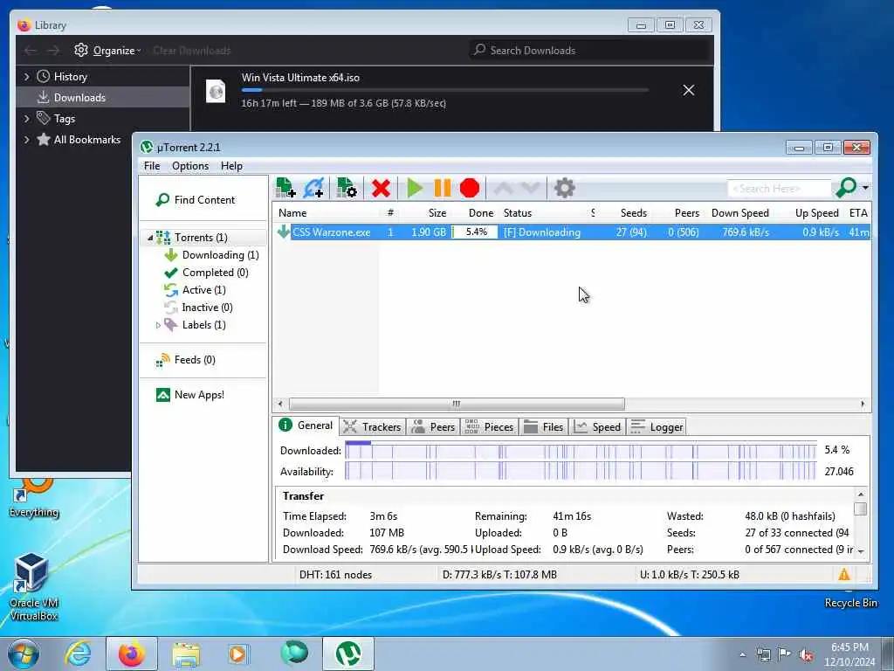Image resolution: width=894 pixels, height=671 pixels.
Task: Switch to the Trackers tab
Action: tap(372, 426)
